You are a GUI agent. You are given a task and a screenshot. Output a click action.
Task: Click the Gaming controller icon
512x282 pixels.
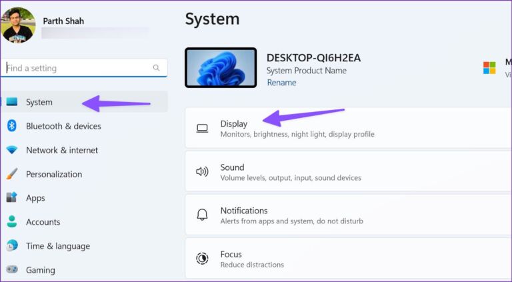12,269
